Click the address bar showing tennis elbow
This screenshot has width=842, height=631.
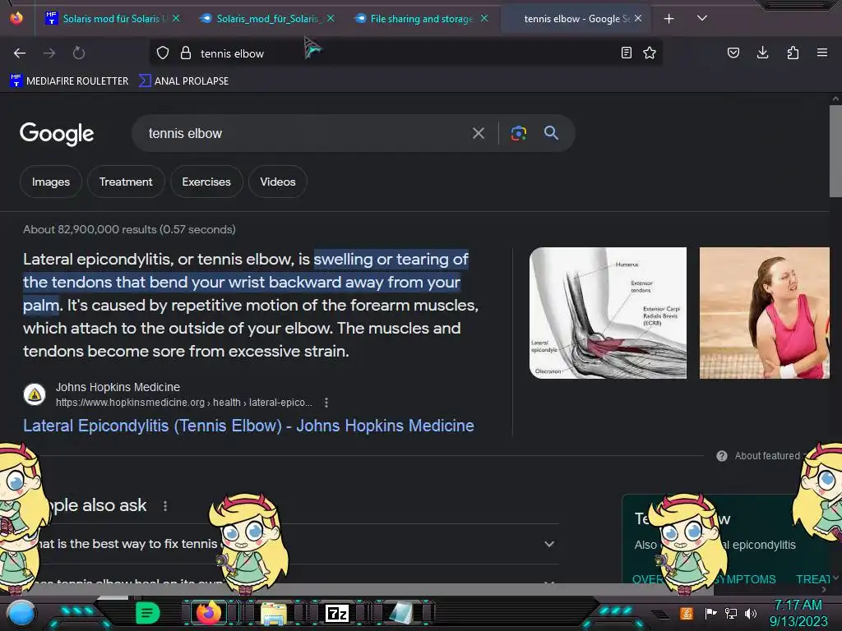coord(405,53)
